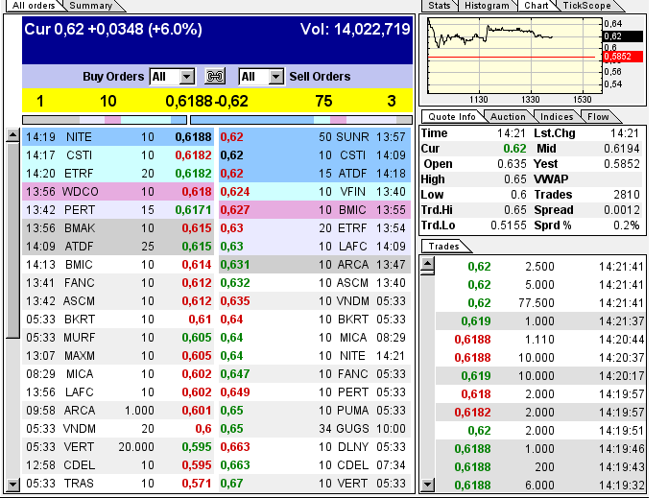This screenshot has height=498, width=668.
Task: Select the Trades tab
Action: coord(444,247)
